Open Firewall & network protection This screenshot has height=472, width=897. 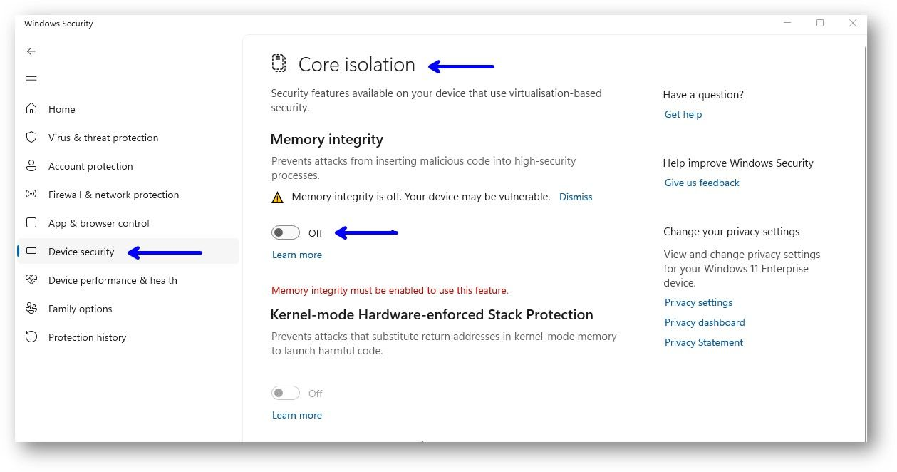(113, 195)
